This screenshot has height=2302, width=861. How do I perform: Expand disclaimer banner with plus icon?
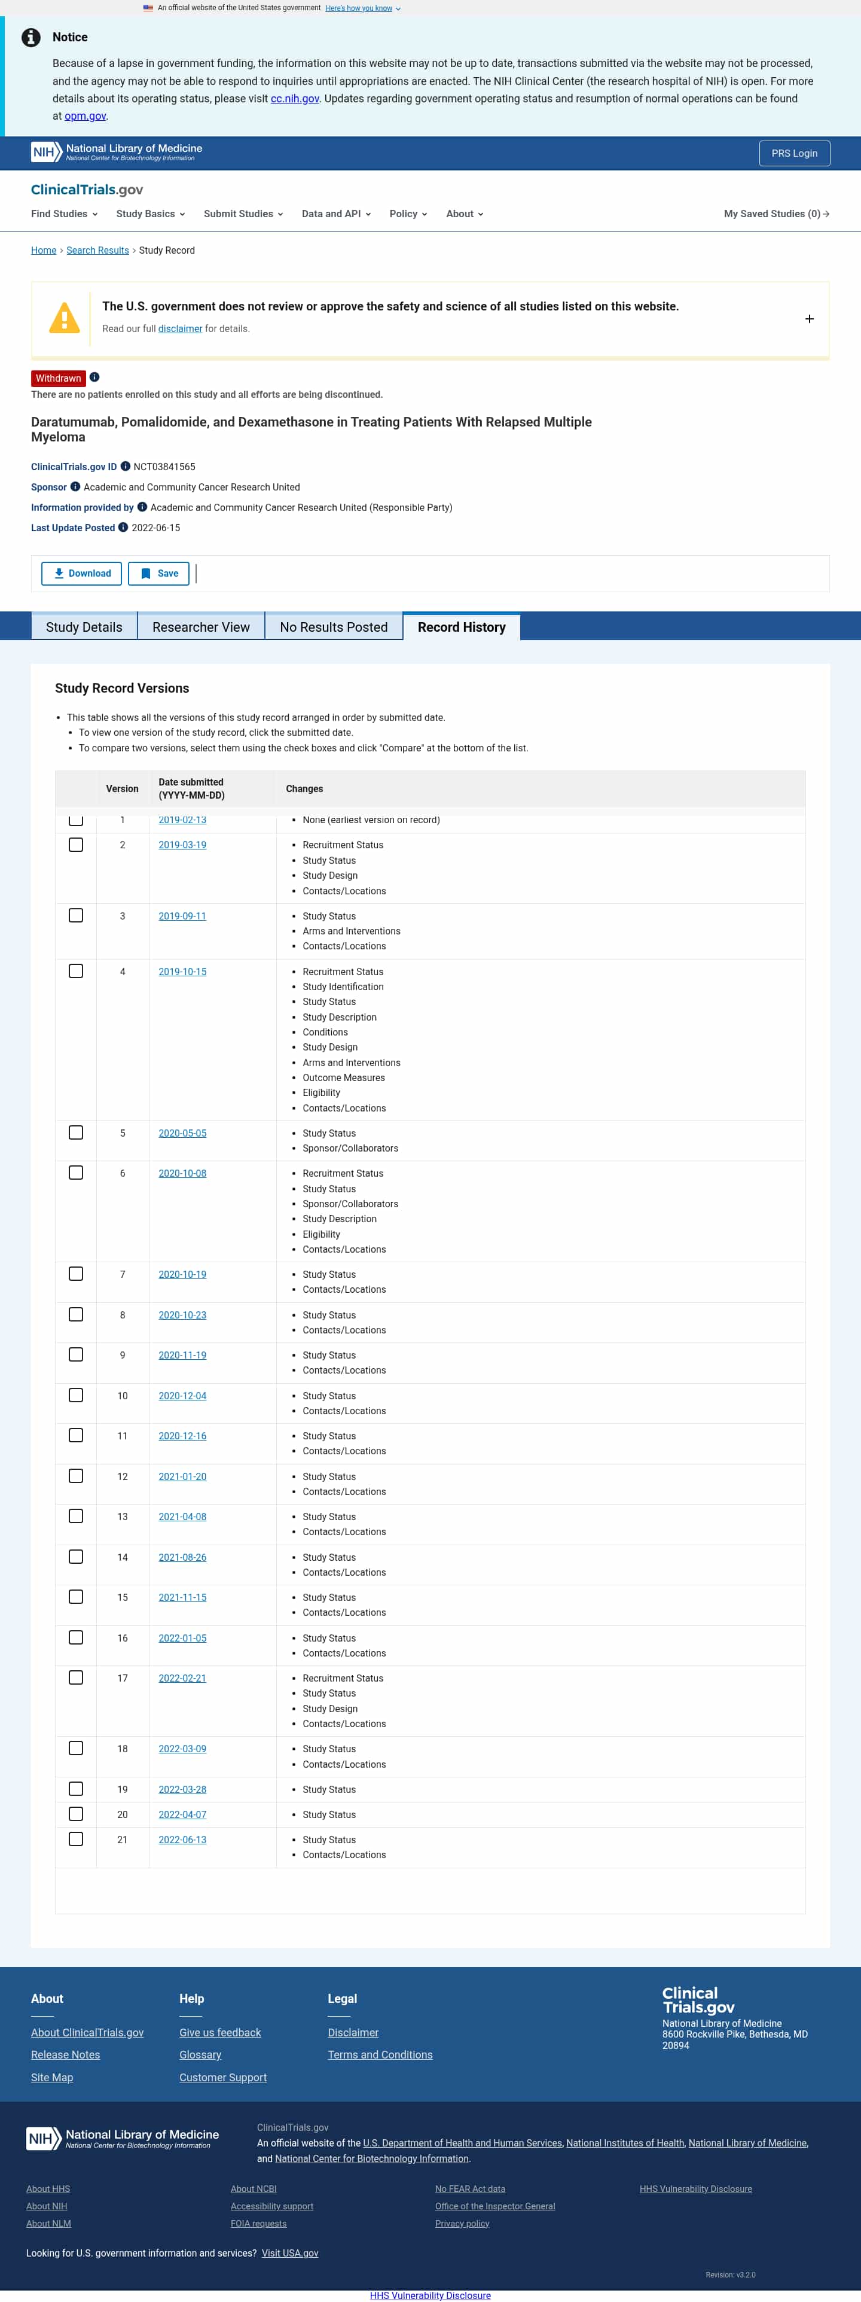(809, 319)
